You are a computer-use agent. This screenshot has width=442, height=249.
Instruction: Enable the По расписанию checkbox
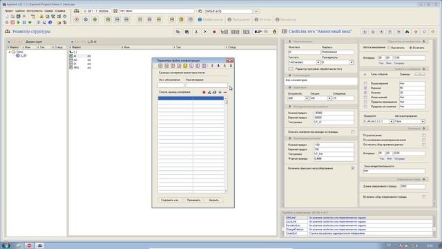click(423, 136)
